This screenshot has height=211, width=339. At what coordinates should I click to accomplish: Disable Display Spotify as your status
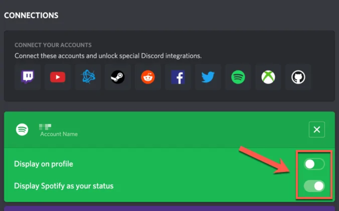click(x=314, y=186)
